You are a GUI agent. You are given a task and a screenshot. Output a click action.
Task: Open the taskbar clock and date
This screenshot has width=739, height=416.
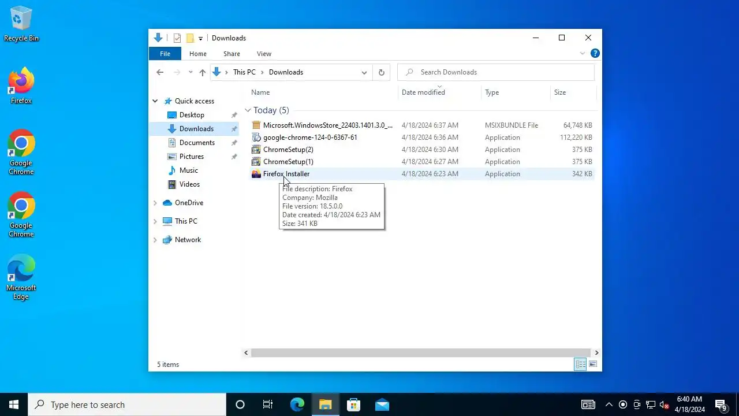pos(690,404)
